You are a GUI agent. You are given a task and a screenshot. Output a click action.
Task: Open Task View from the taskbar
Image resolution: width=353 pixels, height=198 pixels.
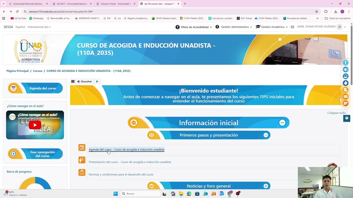click(164, 194)
